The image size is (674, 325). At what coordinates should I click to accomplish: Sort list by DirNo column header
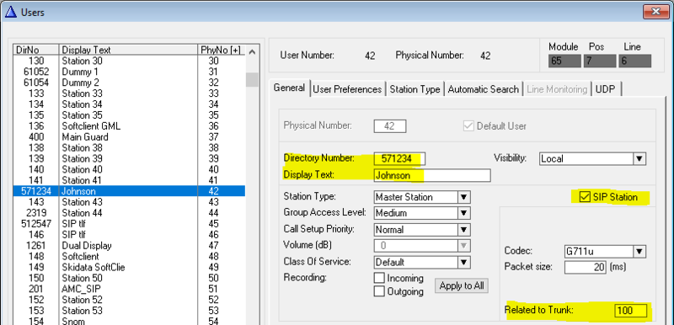coord(35,50)
